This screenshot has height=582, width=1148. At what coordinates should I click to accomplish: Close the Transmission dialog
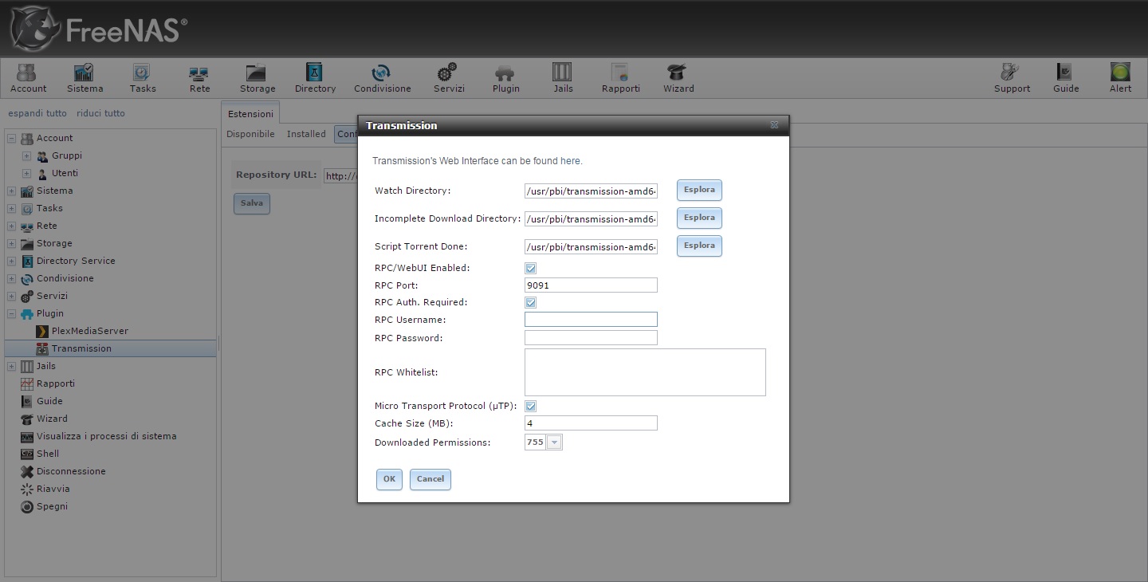tap(774, 125)
